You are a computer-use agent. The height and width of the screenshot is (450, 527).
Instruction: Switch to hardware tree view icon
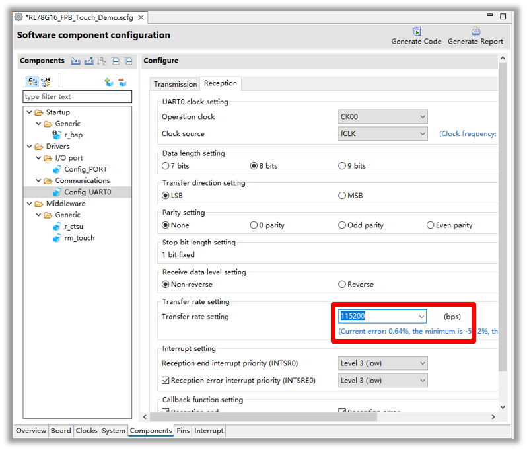tap(46, 82)
